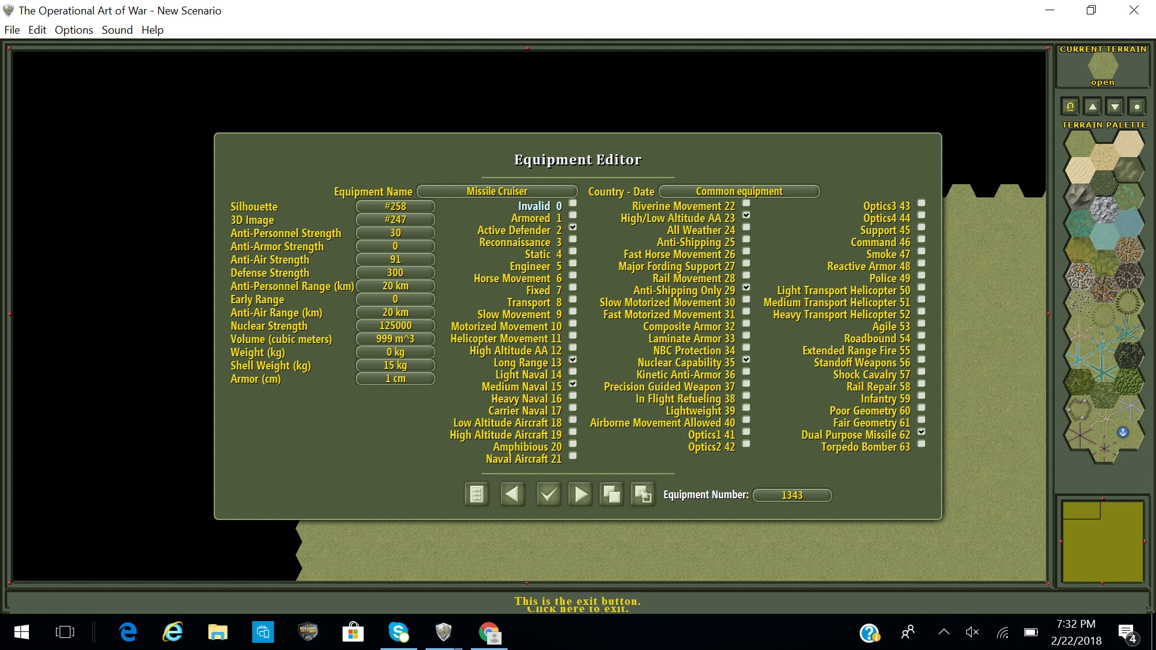Screen dimensions: 1156x650
Task: Click the Equipment Number field 1343
Action: point(792,495)
